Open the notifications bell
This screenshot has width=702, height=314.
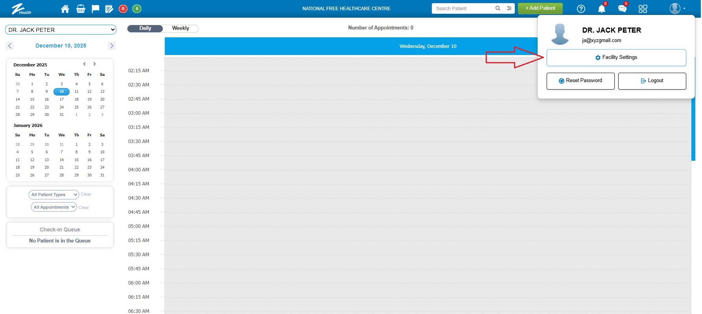[601, 9]
